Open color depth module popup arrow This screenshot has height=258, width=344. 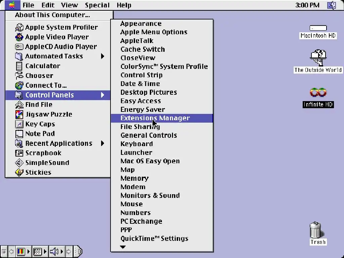coord(29,251)
